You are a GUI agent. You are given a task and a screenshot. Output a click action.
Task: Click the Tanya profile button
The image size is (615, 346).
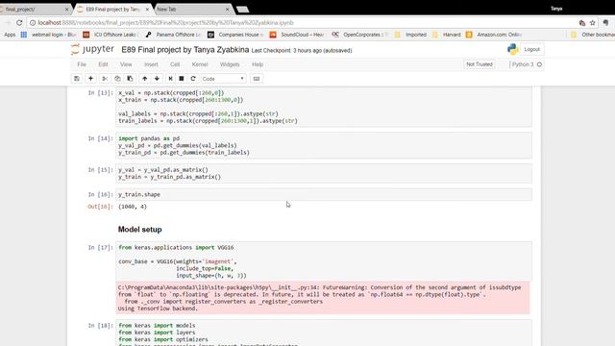[556, 9]
